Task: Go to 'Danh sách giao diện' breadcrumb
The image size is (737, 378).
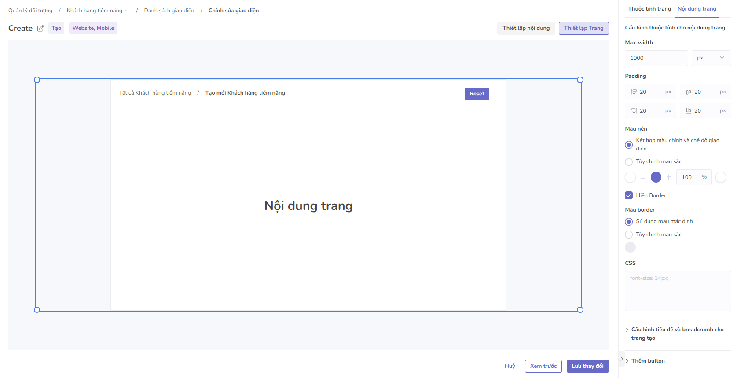Action: [169, 11]
